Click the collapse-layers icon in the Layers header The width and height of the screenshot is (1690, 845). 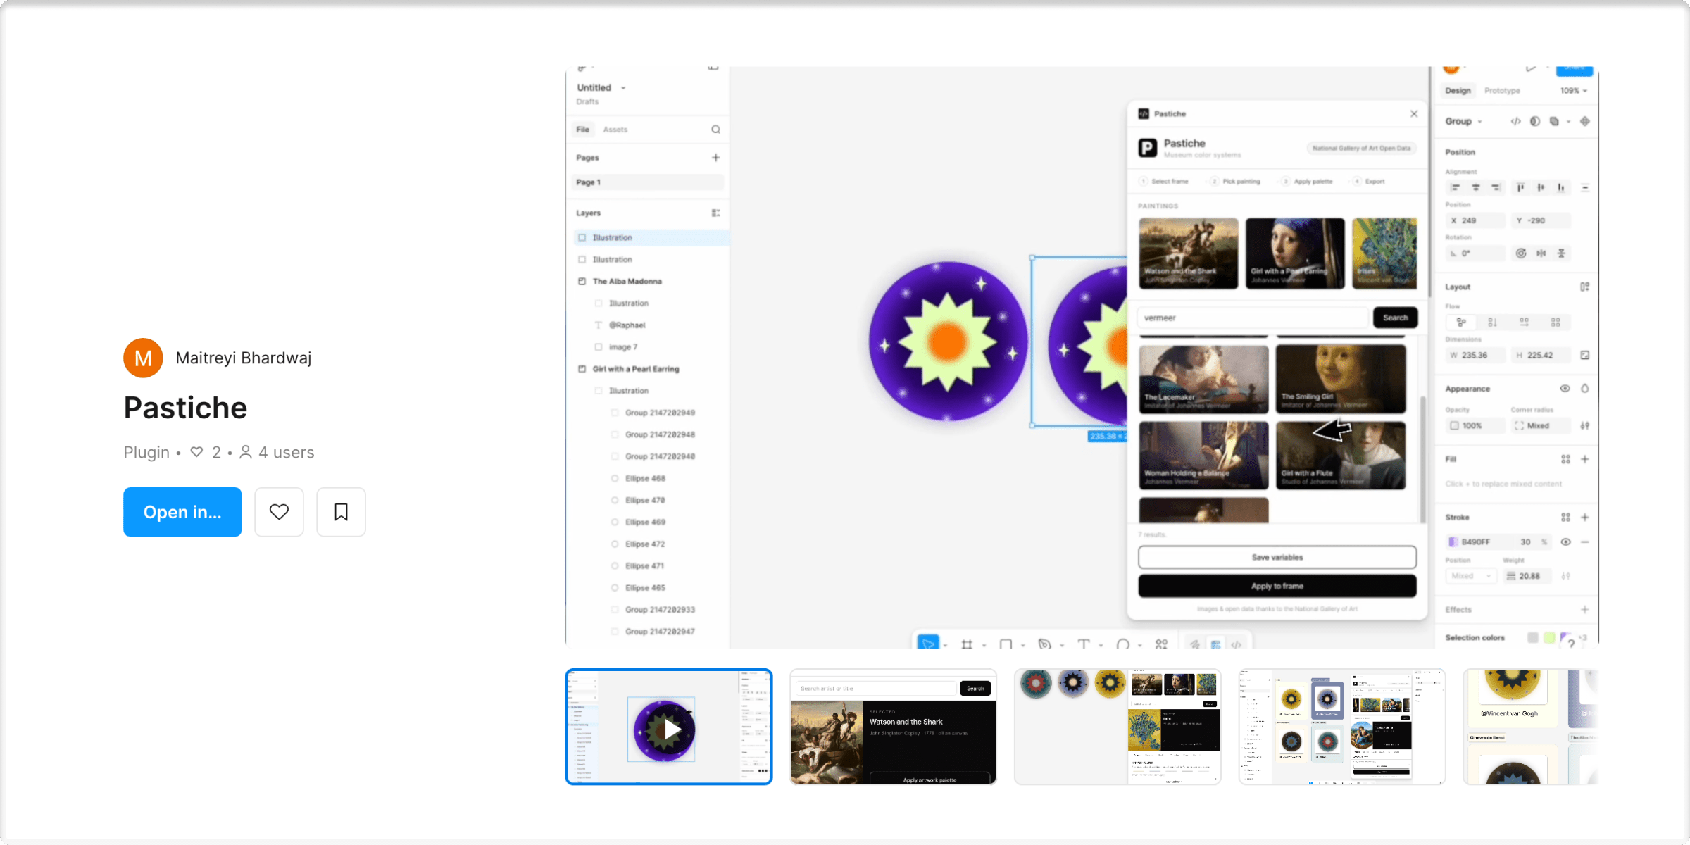715,213
